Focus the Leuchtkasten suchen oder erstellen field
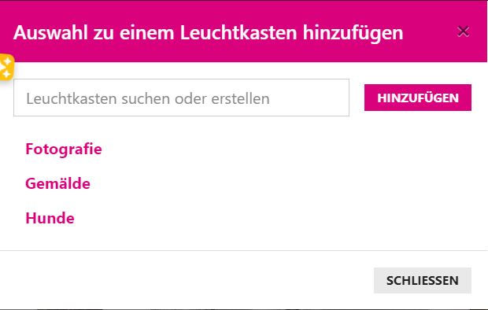The image size is (488, 310). [x=181, y=98]
